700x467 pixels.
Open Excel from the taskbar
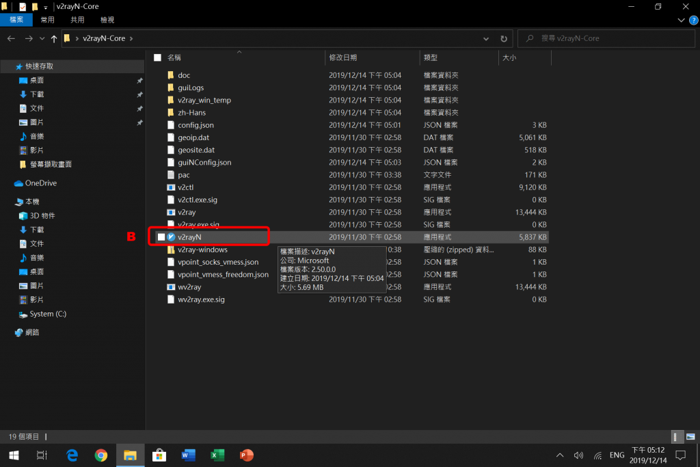(217, 455)
